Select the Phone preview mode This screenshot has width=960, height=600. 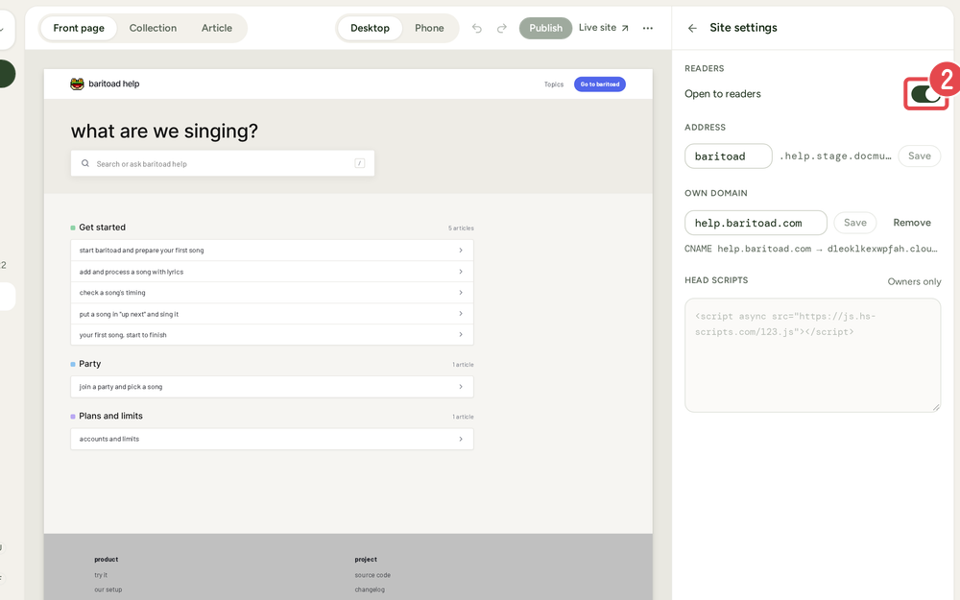tap(429, 28)
